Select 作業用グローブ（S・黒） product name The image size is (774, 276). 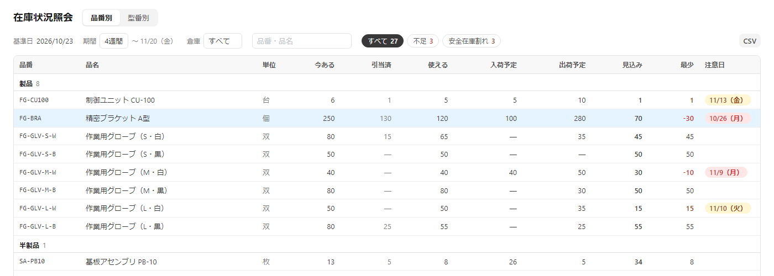pos(126,155)
